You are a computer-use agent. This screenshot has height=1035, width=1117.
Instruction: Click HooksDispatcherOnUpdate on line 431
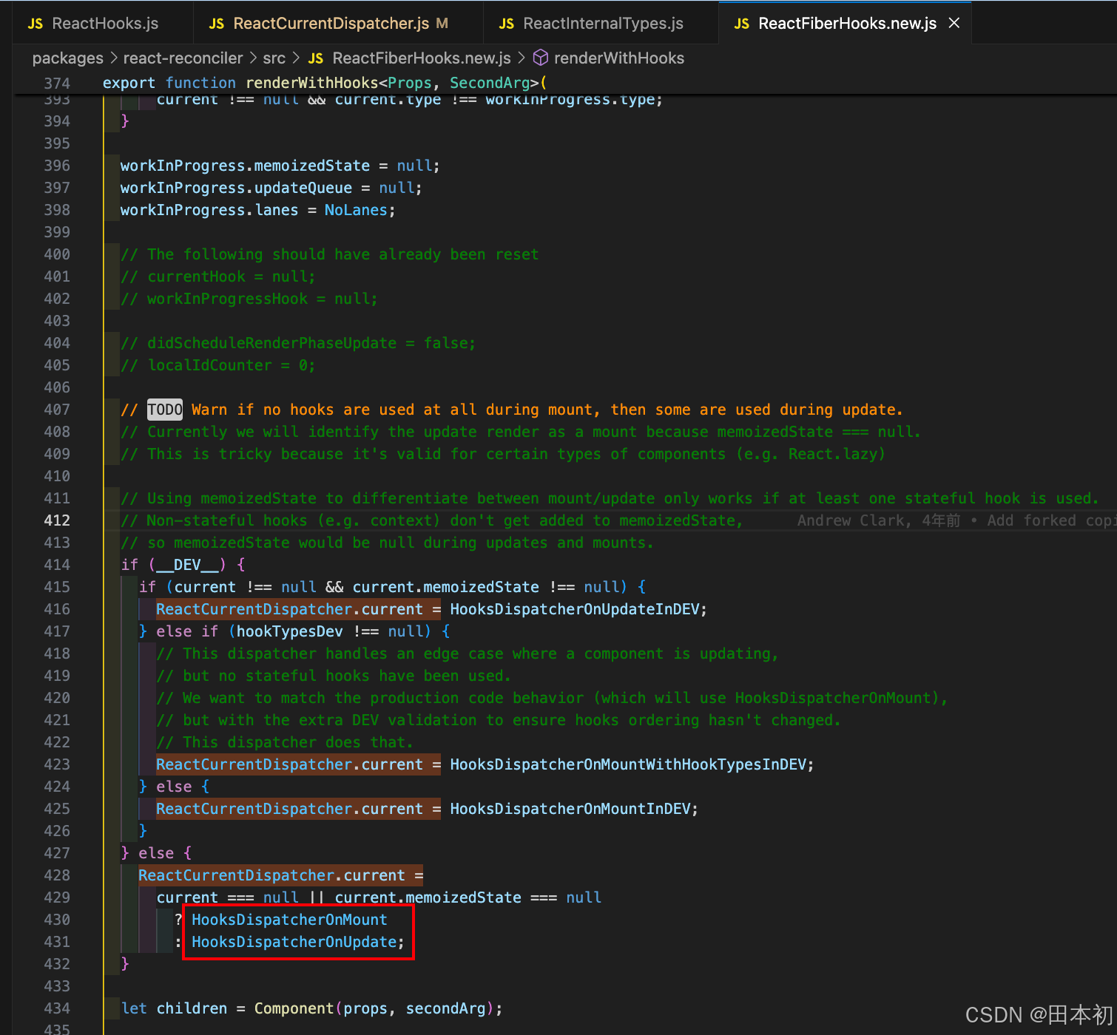coord(294,942)
